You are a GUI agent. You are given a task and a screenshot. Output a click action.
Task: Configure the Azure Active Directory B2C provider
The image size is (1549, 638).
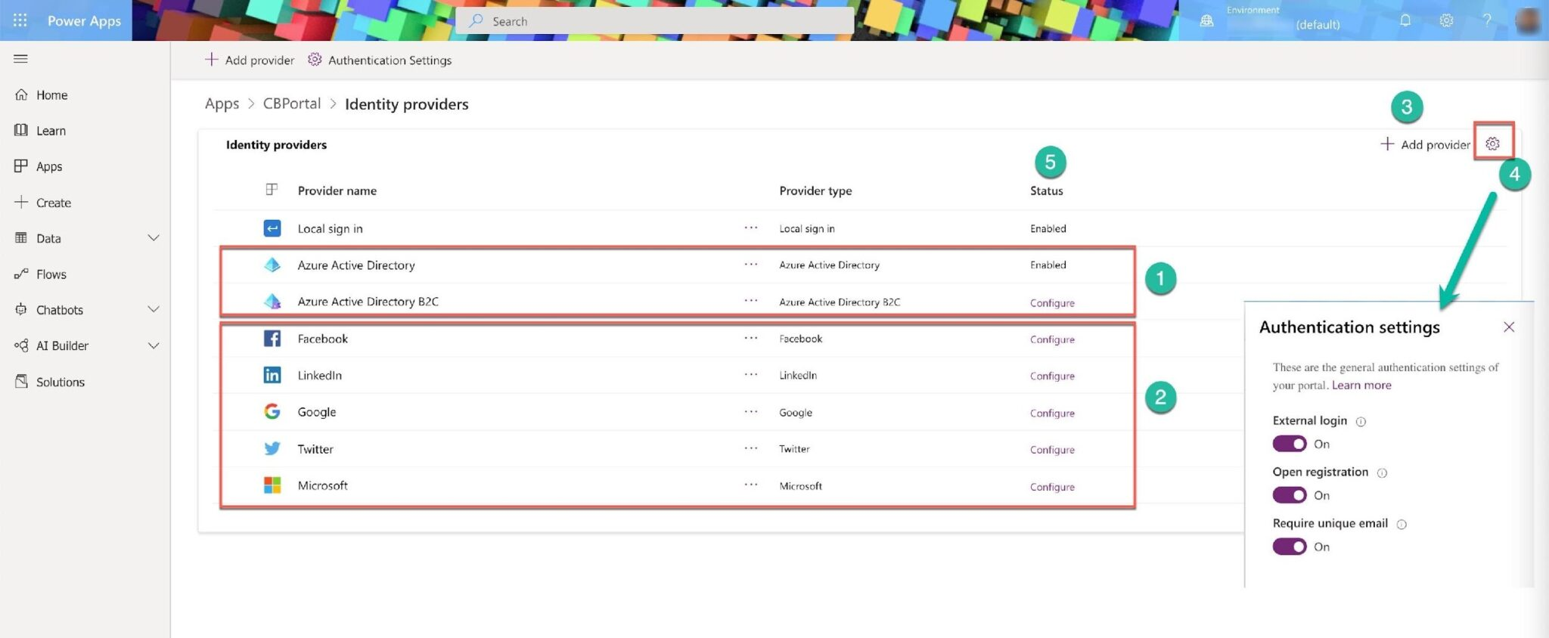pos(1052,302)
